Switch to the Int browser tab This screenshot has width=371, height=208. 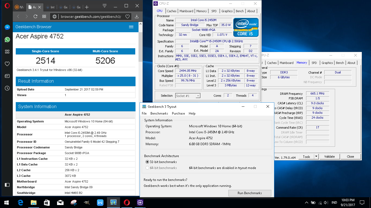point(51,7)
